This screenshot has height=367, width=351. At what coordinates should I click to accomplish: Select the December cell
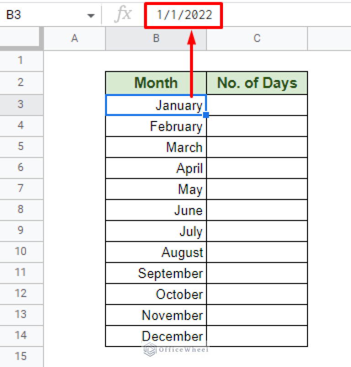point(156,336)
